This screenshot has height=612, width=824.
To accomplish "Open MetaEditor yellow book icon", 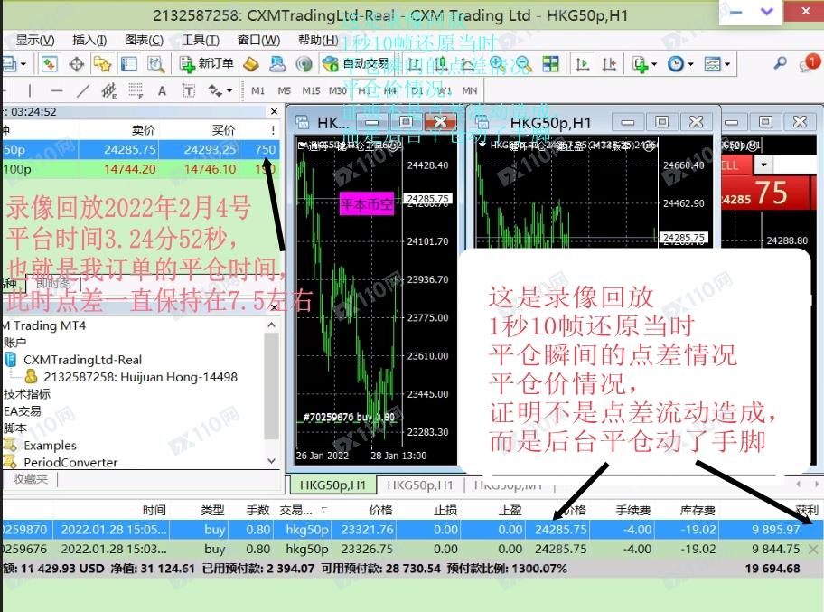I will pyautogui.click(x=251, y=64).
